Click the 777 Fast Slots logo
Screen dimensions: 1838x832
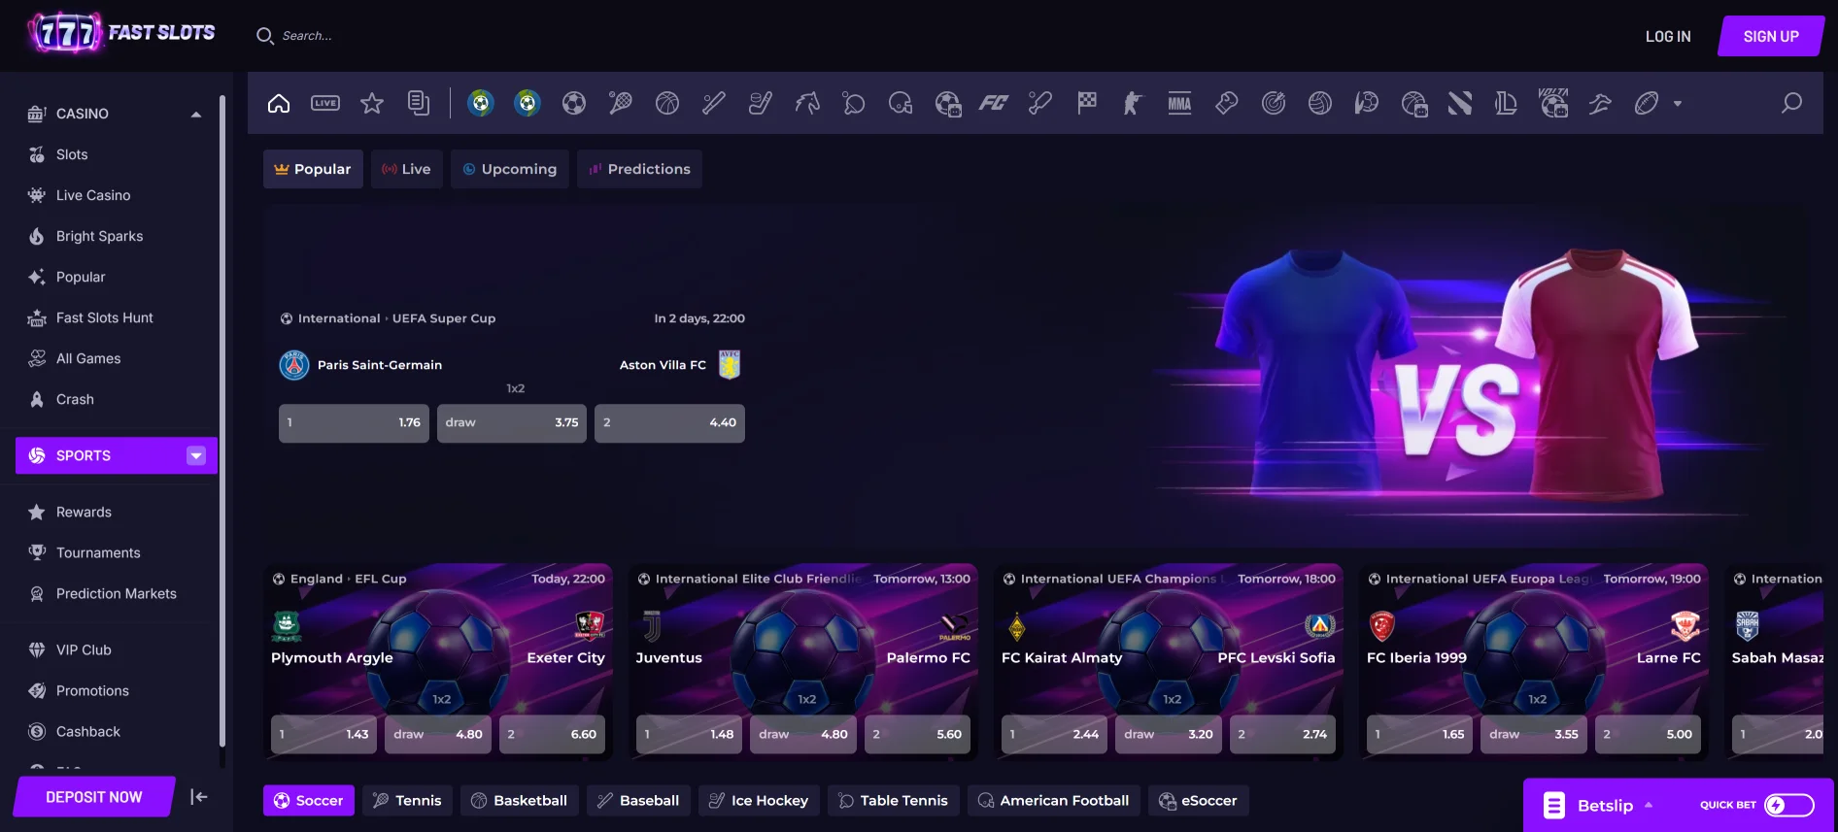click(121, 34)
